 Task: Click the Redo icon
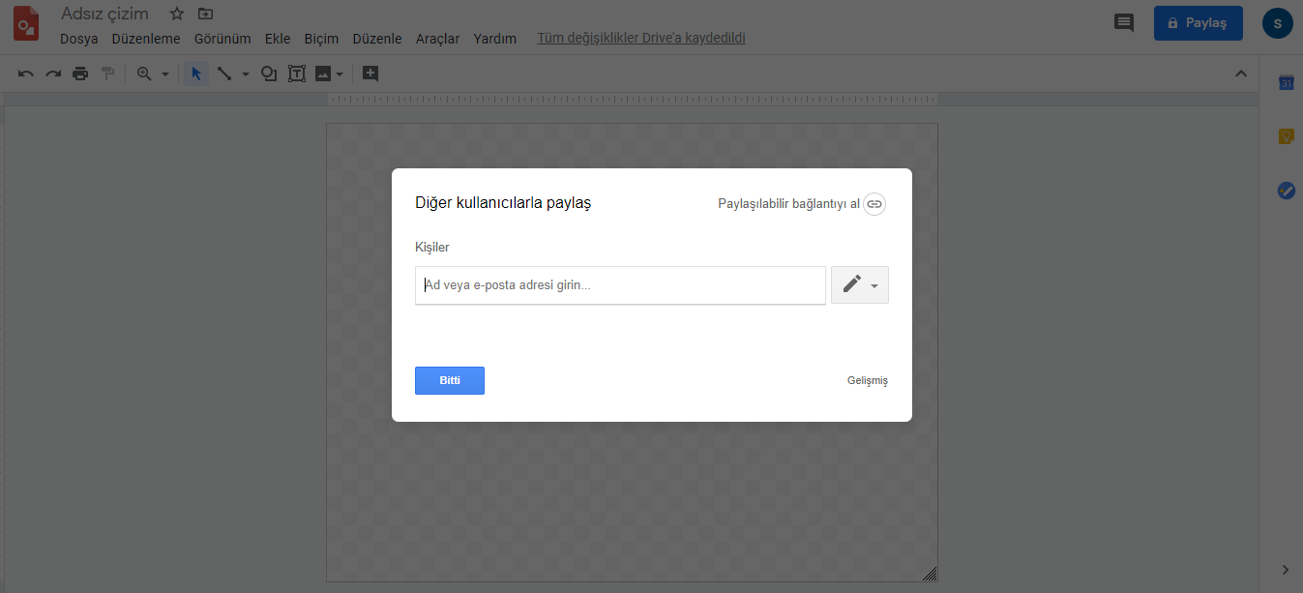click(53, 73)
